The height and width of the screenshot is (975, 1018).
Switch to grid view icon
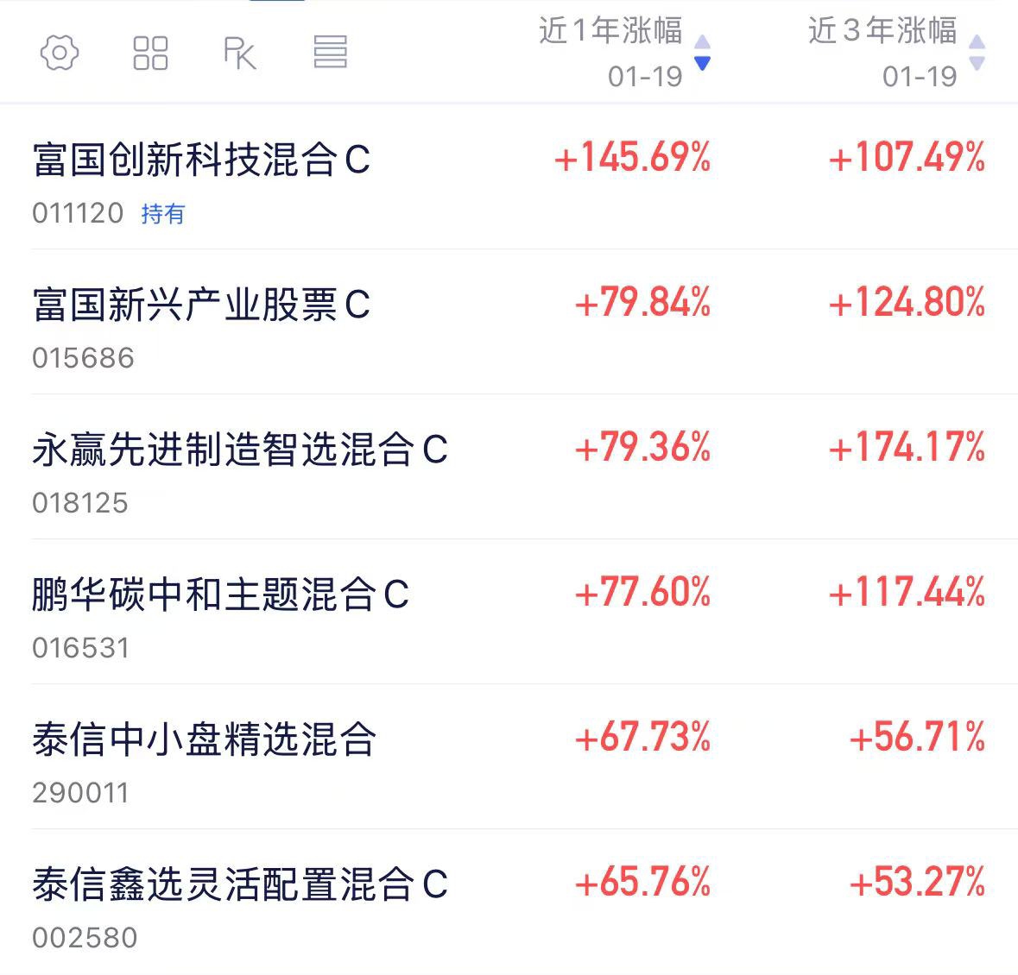(150, 53)
